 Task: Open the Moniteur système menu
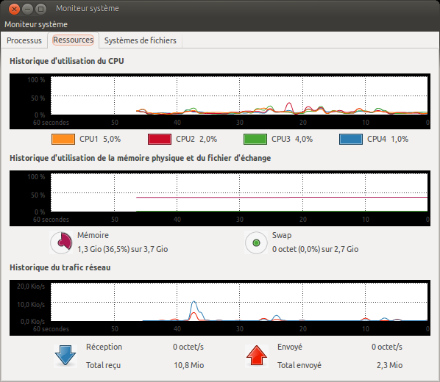[36, 24]
